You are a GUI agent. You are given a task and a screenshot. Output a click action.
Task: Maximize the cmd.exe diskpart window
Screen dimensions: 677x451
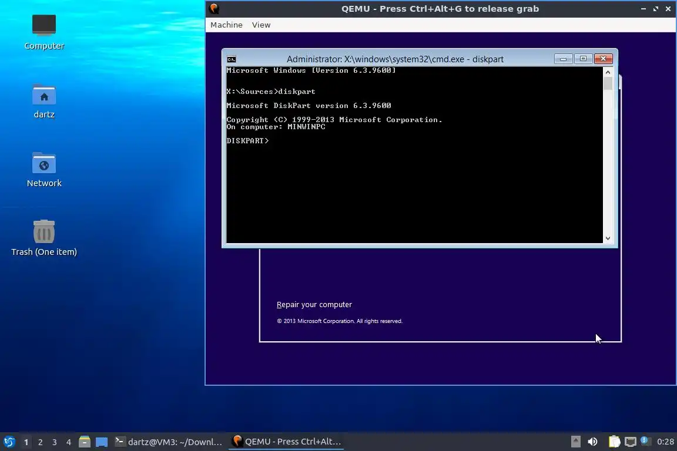(x=584, y=59)
